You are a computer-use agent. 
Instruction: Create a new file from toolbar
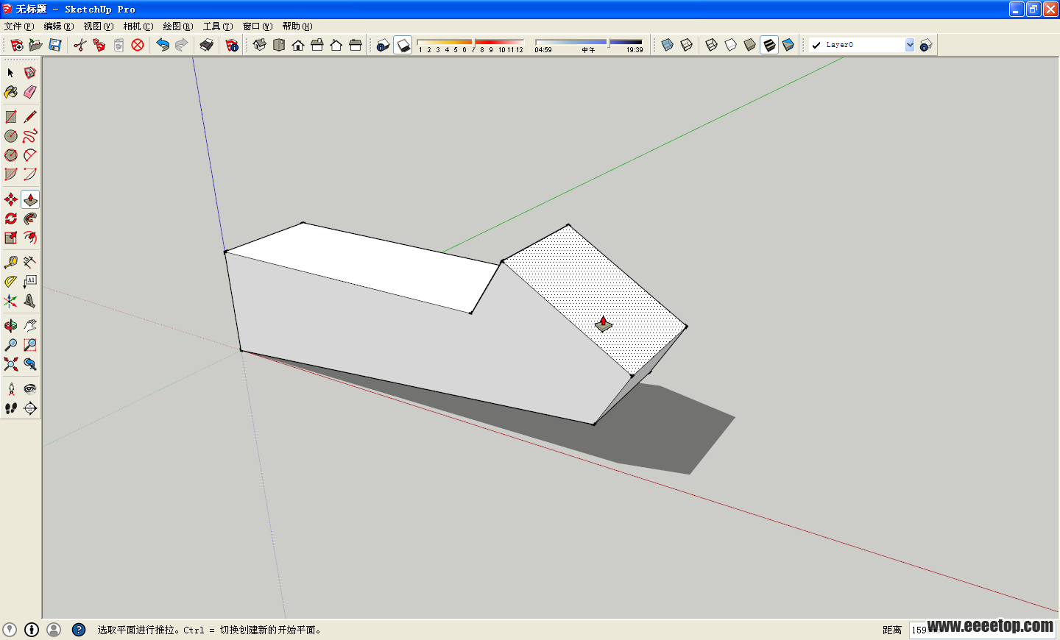pyautogui.click(x=17, y=45)
